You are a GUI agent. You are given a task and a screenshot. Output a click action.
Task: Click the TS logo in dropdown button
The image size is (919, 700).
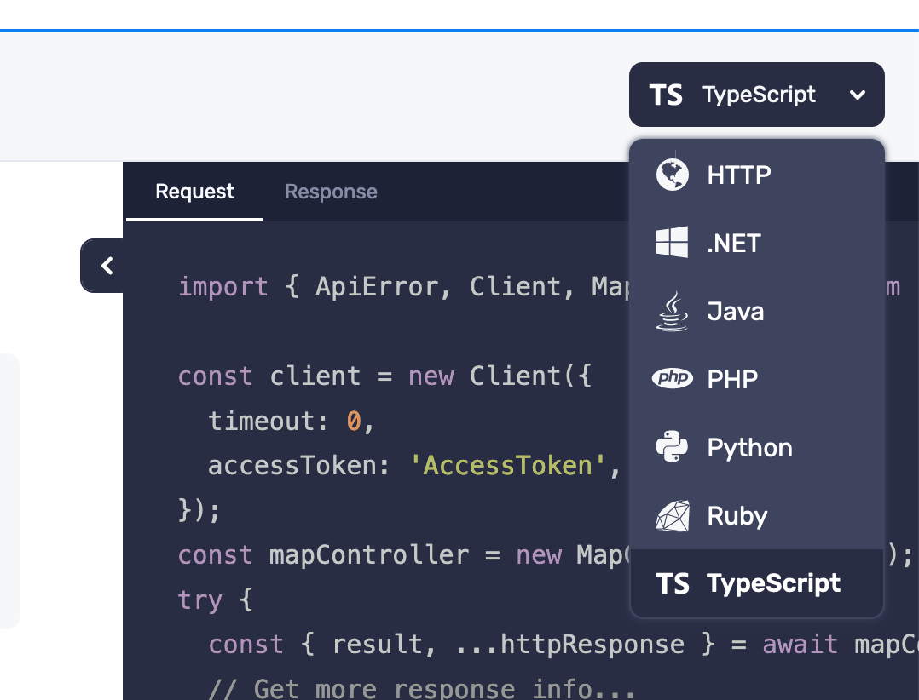pyautogui.click(x=666, y=95)
